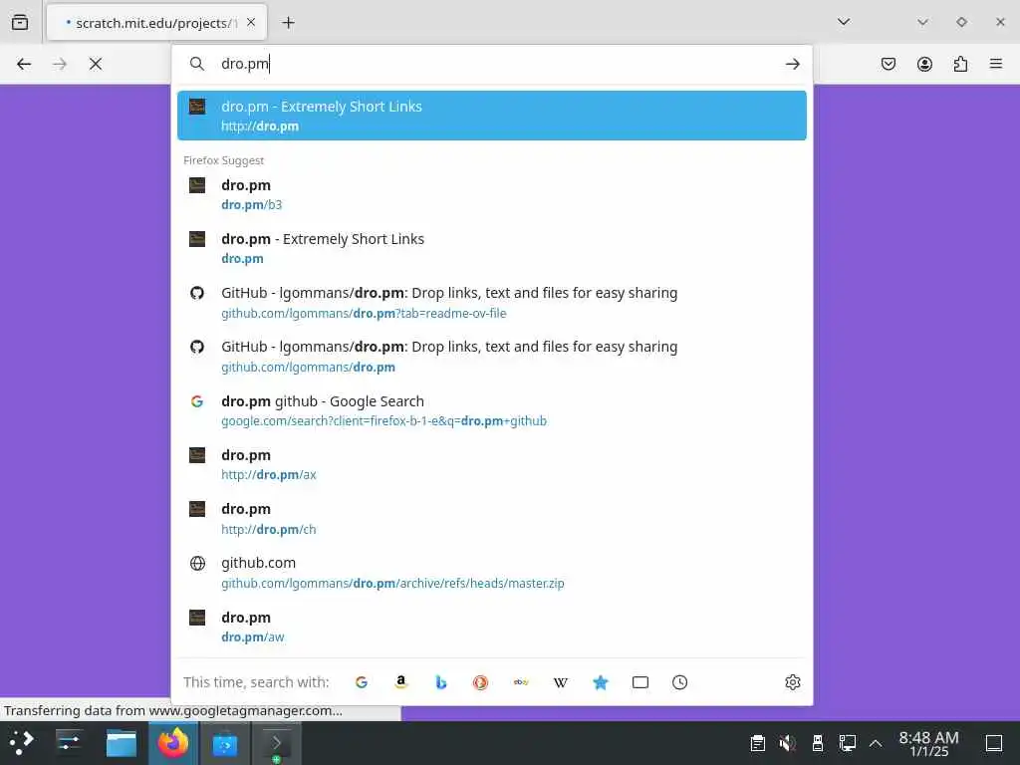1020x765 pixels.
Task: Search in open Tabs using the rectangle icon
Action: point(640,682)
